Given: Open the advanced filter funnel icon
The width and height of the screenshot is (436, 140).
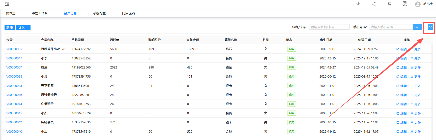Looking at the screenshot, I should tap(430, 27).
